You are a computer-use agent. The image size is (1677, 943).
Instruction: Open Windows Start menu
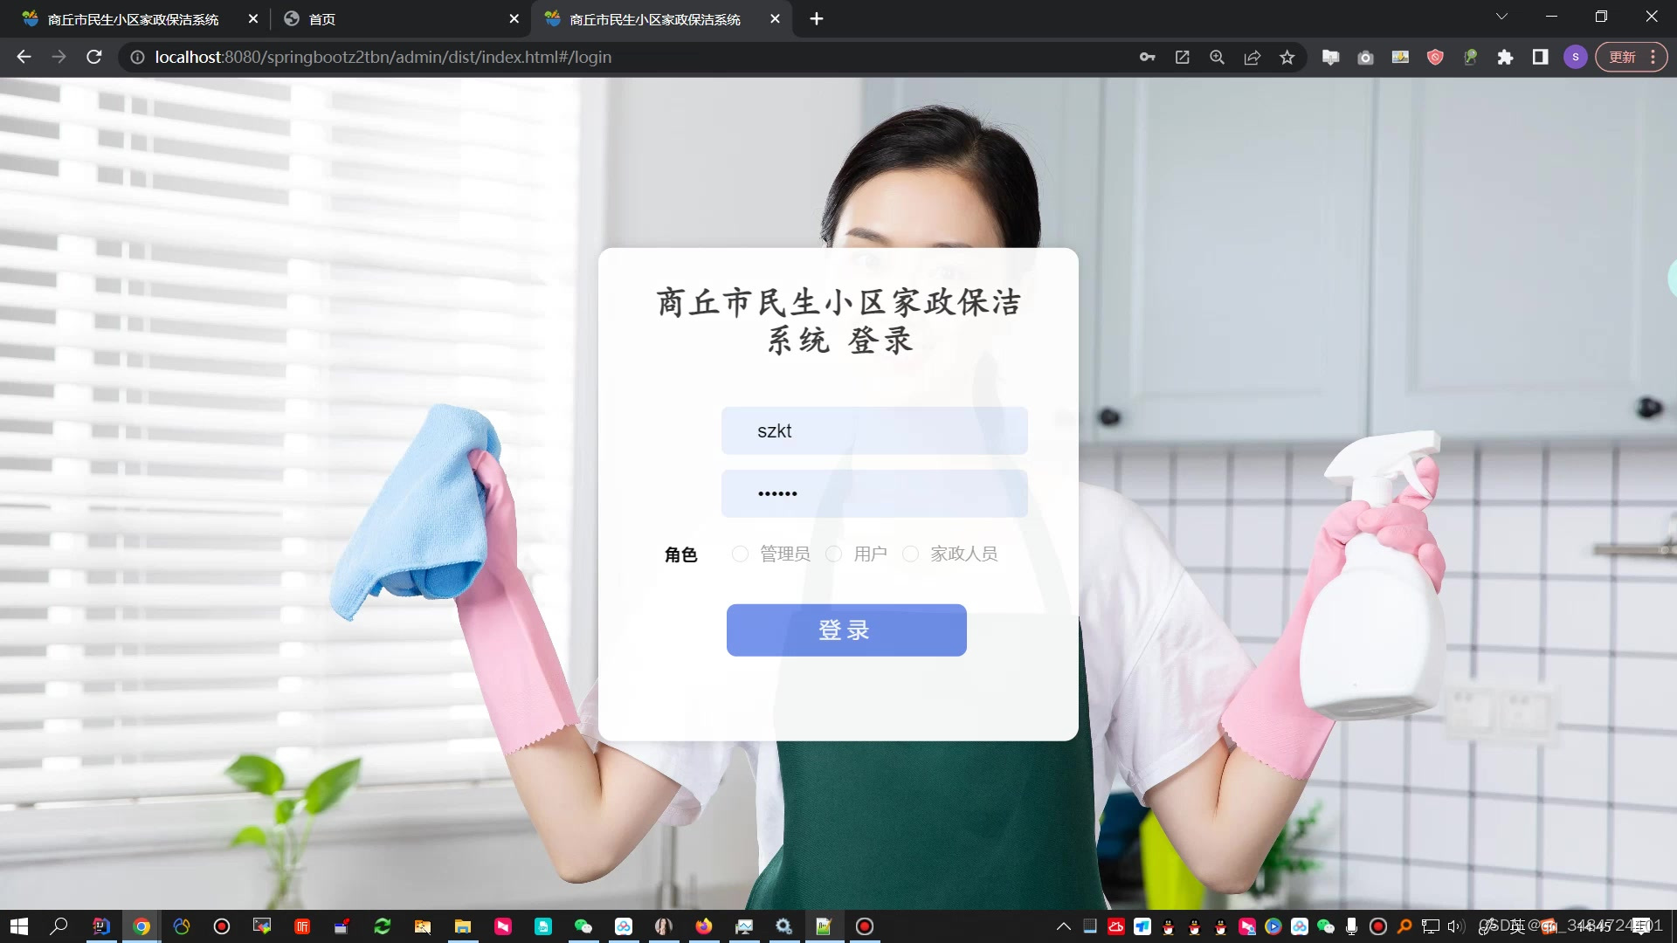click(x=18, y=926)
